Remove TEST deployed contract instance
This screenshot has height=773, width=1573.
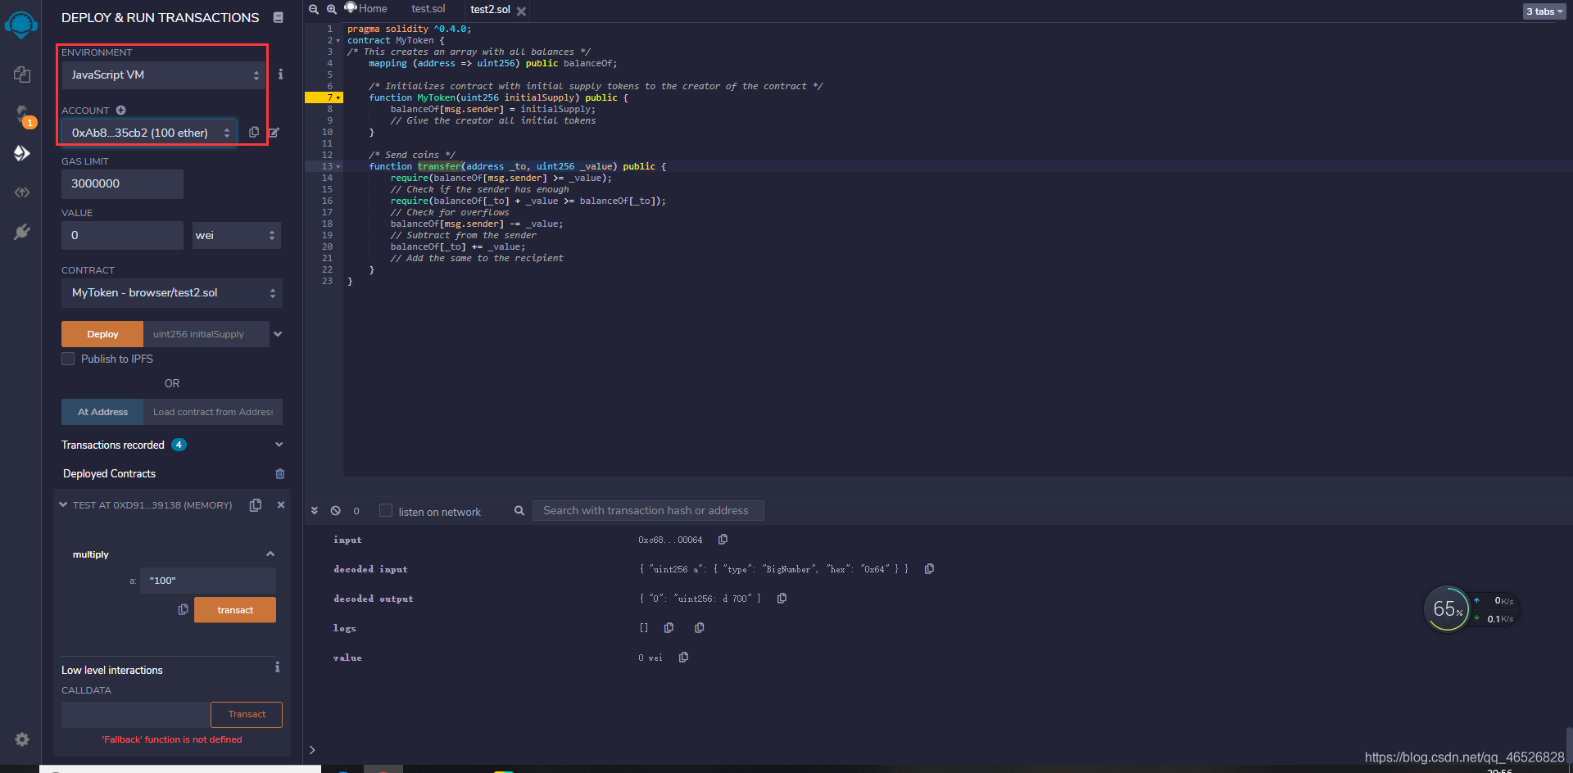[x=281, y=504]
